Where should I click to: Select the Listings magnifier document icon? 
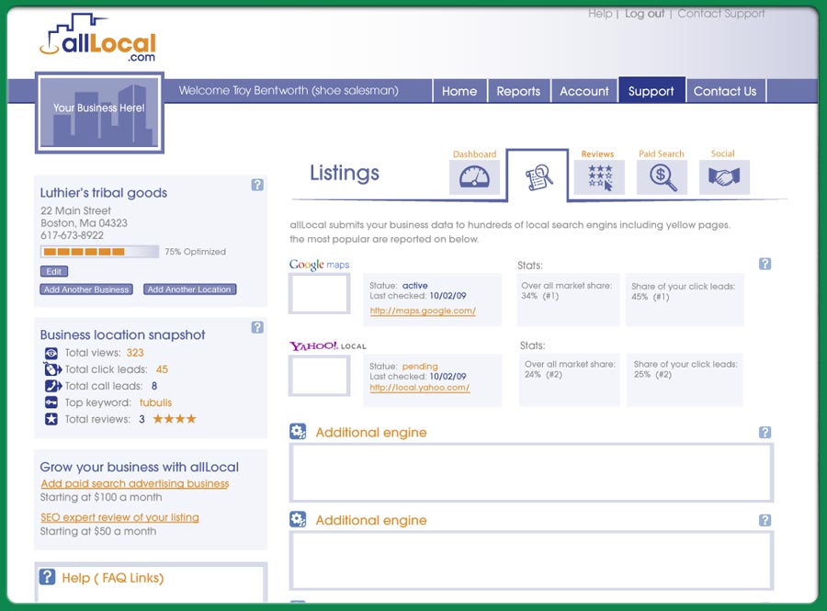pyautogui.click(x=538, y=176)
